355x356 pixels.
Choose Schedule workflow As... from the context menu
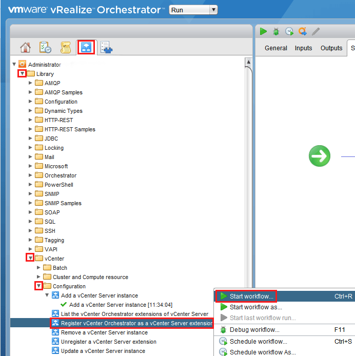point(285,352)
